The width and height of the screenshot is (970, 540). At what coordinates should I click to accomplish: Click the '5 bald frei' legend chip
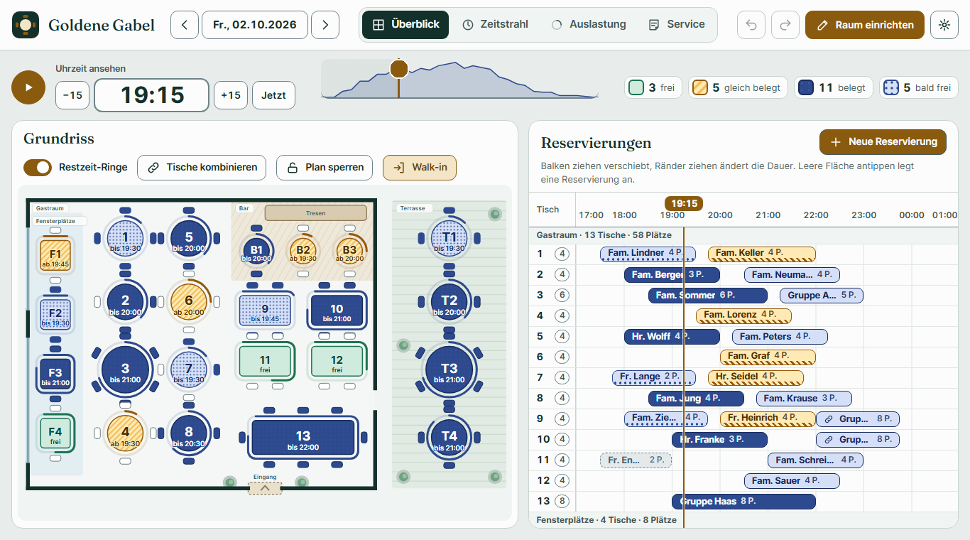(x=918, y=87)
